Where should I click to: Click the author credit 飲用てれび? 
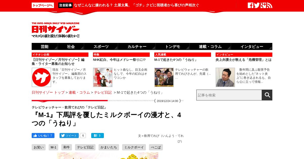coord(161,138)
